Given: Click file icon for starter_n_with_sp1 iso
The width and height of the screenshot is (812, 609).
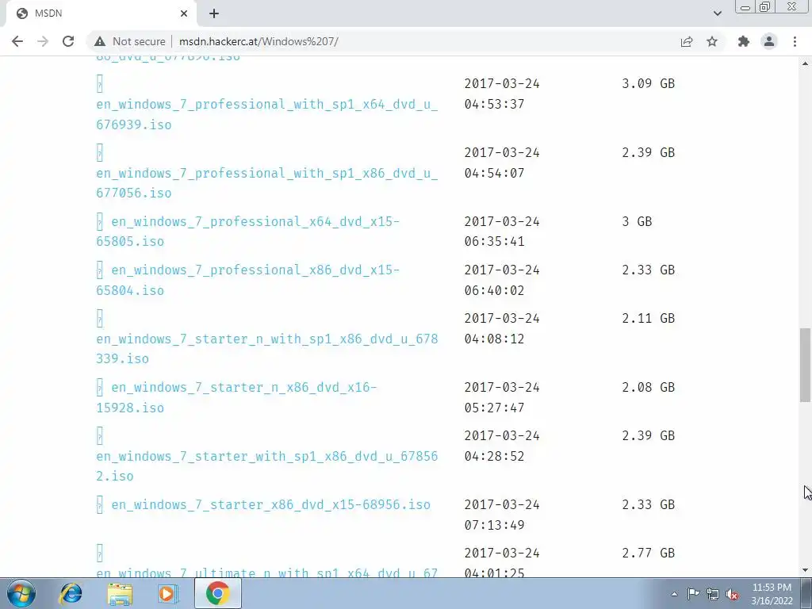Looking at the screenshot, I should click(x=99, y=318).
